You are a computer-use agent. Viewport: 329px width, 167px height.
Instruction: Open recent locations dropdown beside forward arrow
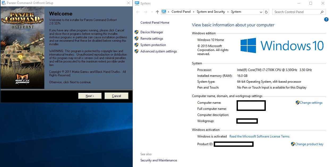click(152, 12)
